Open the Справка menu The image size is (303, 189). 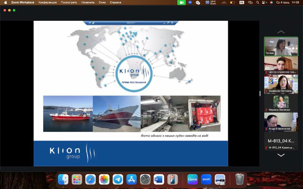(116, 2)
